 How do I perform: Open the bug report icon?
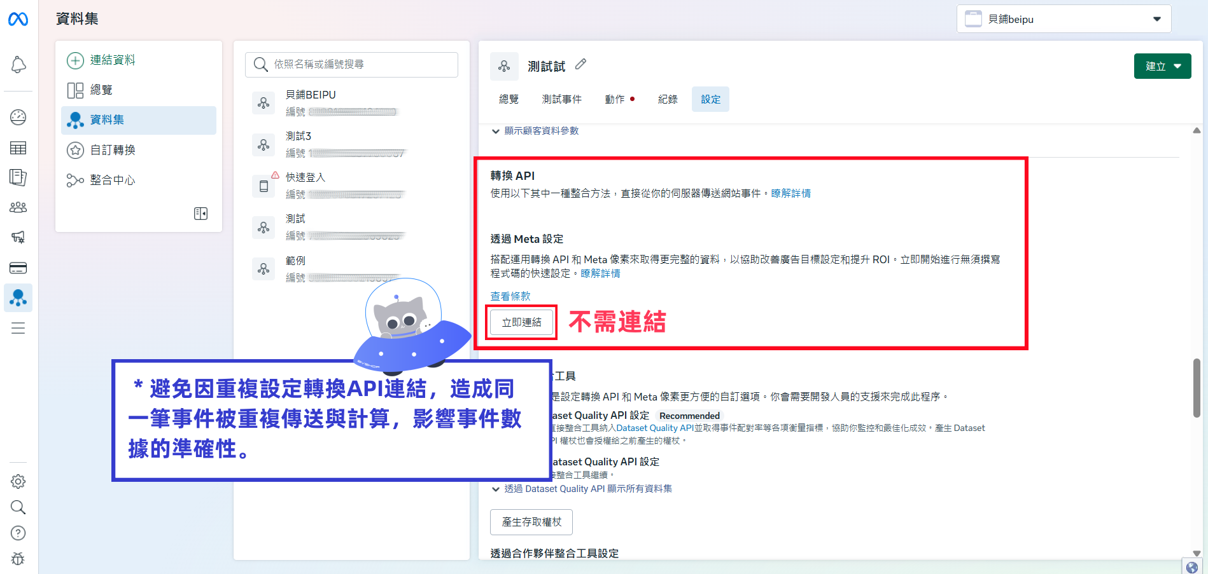[x=18, y=559]
